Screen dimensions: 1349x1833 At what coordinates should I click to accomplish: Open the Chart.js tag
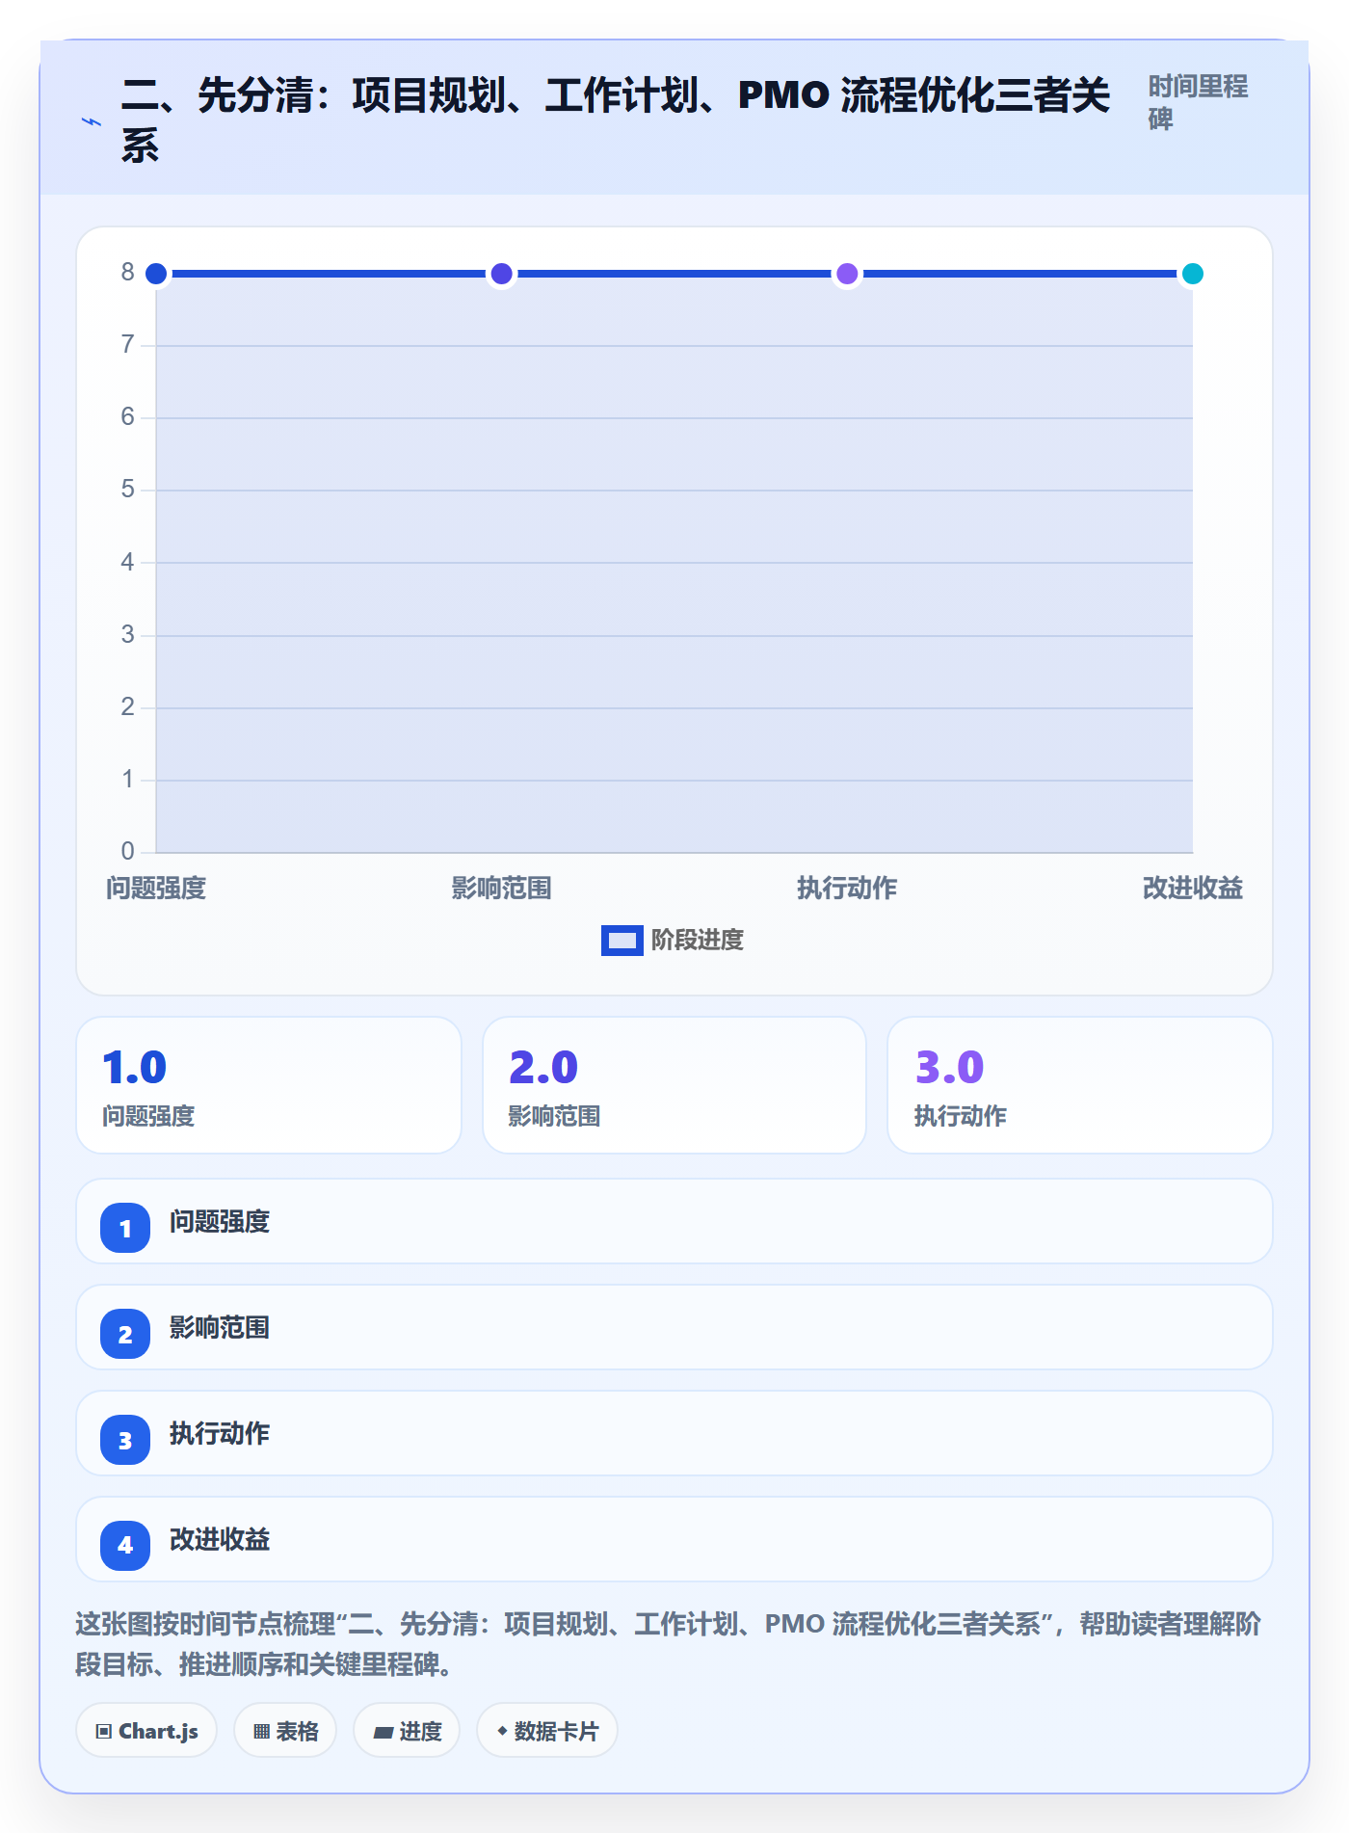pyautogui.click(x=146, y=1731)
